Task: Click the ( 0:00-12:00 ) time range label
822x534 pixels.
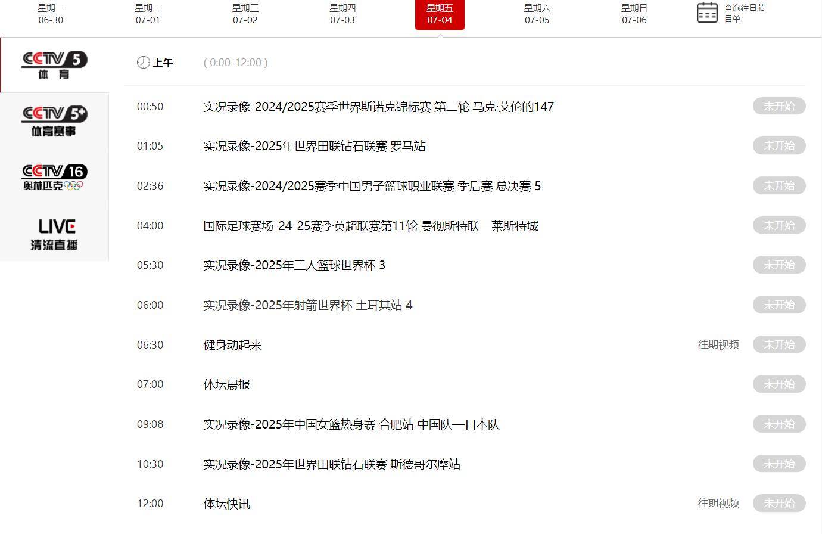Action: click(236, 63)
